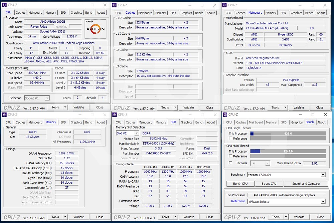
Task: Open Tools dropdown arrow in Bench window
Action: point(286,217)
